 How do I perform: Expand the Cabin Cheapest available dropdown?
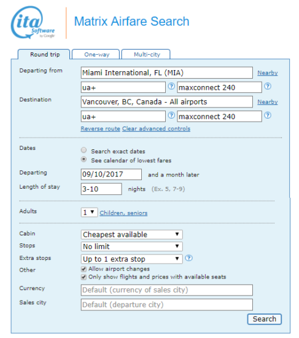tap(132, 235)
